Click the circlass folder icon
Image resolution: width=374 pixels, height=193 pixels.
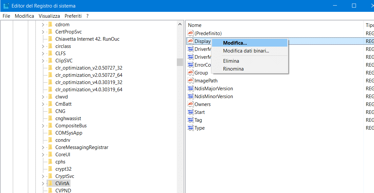50,46
